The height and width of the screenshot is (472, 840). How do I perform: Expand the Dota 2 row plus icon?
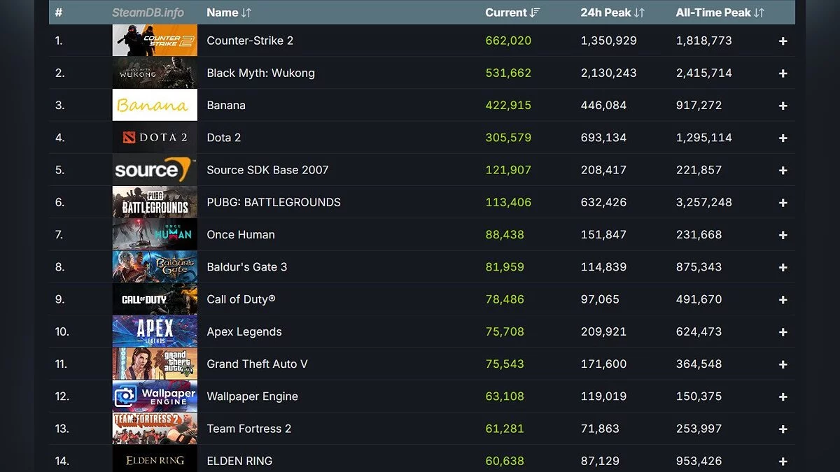783,138
